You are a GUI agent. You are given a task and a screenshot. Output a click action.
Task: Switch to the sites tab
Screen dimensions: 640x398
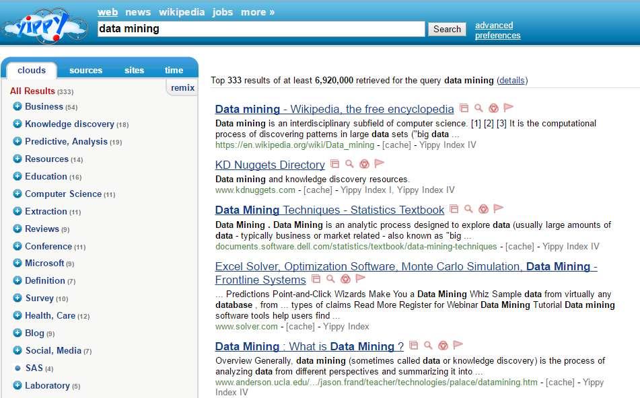(x=135, y=70)
